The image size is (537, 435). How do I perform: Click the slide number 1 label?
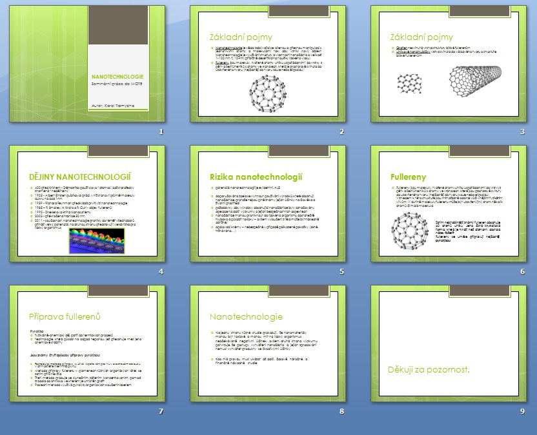click(x=161, y=132)
